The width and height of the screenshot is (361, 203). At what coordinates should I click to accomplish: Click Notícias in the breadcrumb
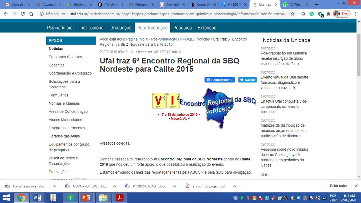click(x=203, y=39)
